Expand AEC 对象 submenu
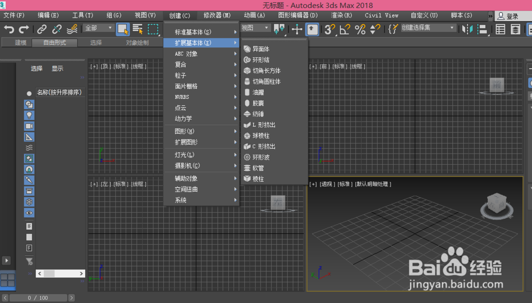532x303 pixels. [202, 54]
